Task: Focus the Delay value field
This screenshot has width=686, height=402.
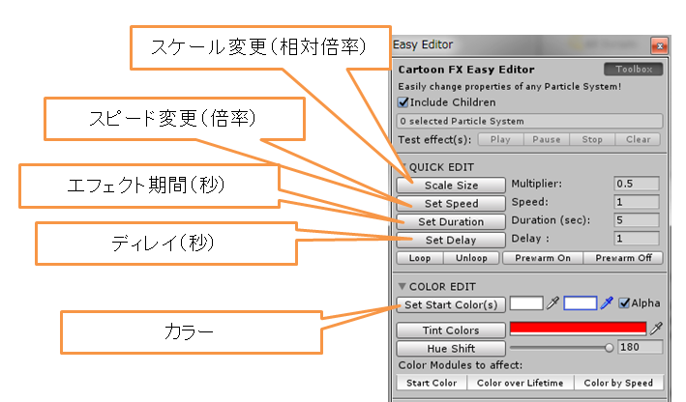Action: (637, 238)
